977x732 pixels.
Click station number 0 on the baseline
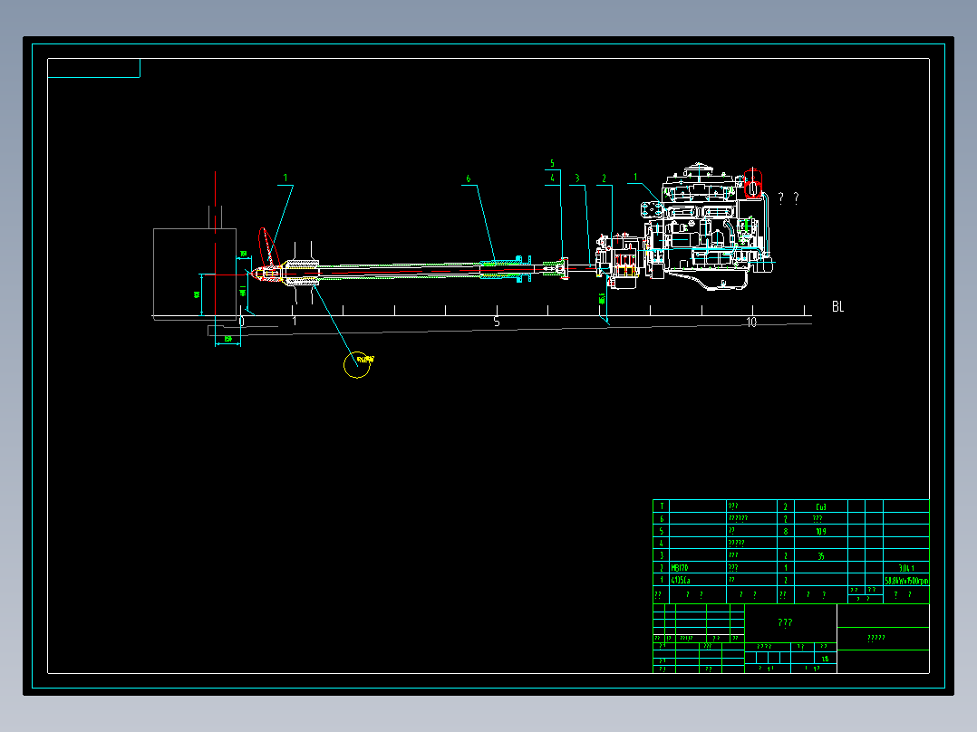(242, 323)
